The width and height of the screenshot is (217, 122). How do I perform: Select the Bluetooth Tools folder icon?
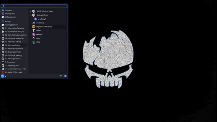(x=34, y=15)
